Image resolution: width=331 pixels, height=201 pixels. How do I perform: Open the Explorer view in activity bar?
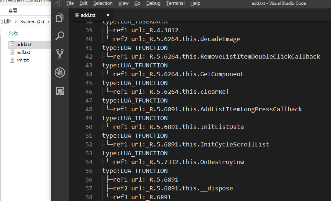tap(60, 18)
